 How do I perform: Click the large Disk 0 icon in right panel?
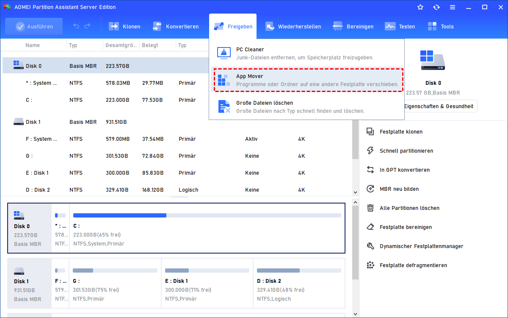click(433, 60)
